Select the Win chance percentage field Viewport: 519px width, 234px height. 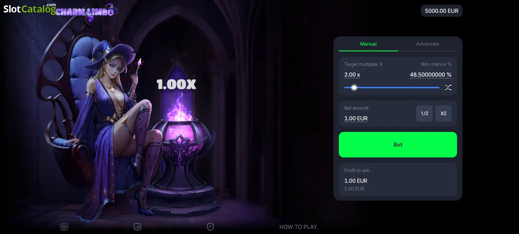tap(431, 75)
